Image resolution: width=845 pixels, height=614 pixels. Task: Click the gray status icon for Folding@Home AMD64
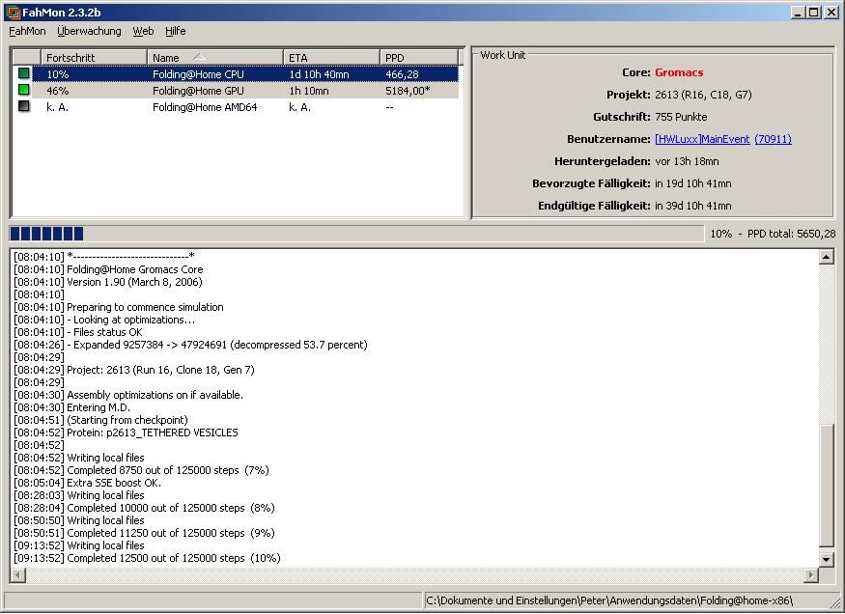tap(24, 106)
